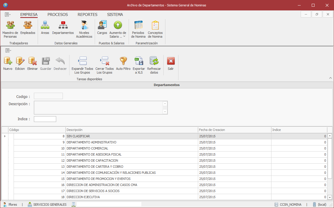
Task: Click the Descripción box up arrow
Action: pyautogui.click(x=165, y=104)
